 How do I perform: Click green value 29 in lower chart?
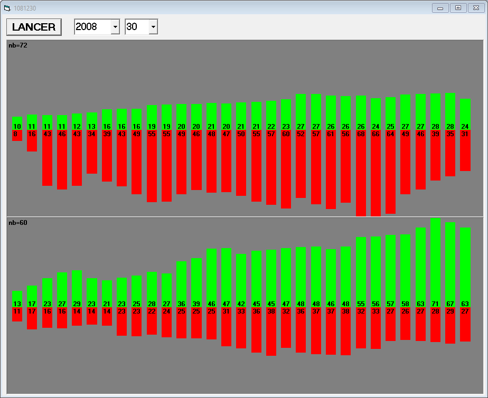77,304
